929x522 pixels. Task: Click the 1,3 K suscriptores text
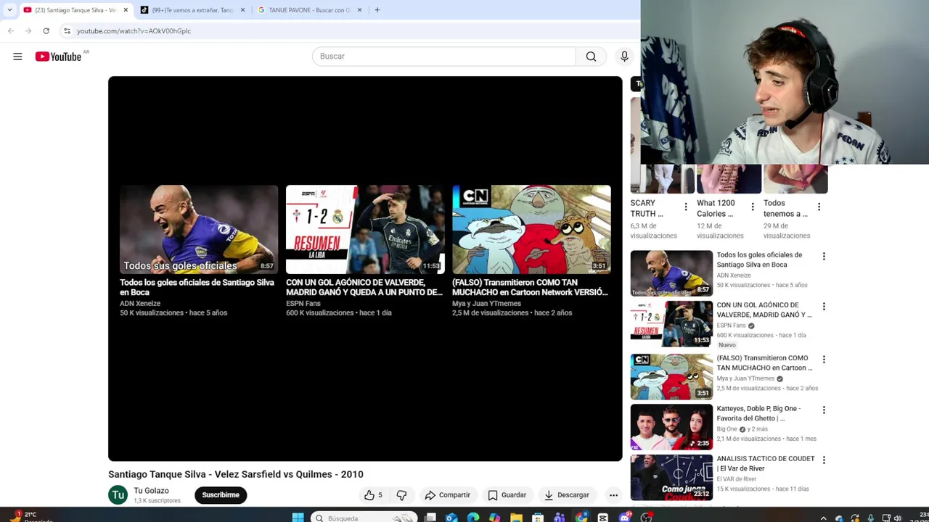(x=157, y=501)
